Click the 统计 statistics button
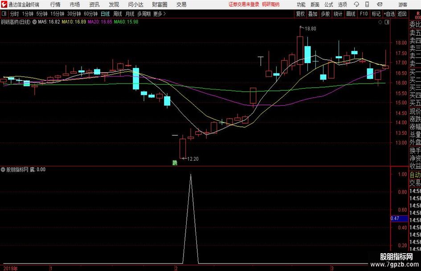This screenshot has width=421, height=271. 338,14
